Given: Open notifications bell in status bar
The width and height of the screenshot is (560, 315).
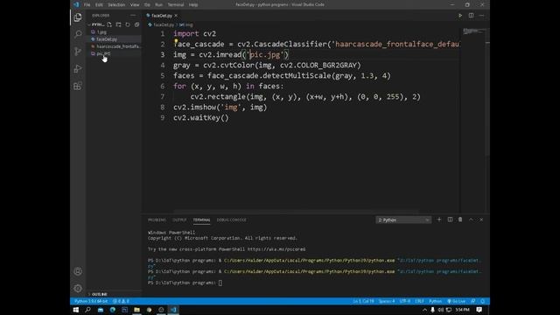Looking at the screenshot, I should pyautogui.click(x=482, y=301).
